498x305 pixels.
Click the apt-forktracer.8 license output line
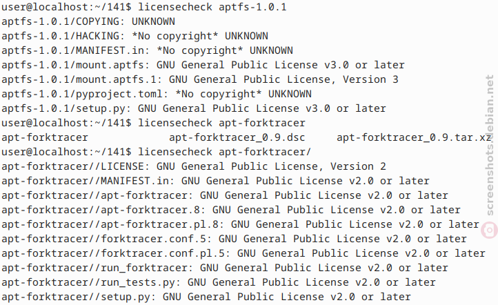pyautogui.click(x=231, y=210)
